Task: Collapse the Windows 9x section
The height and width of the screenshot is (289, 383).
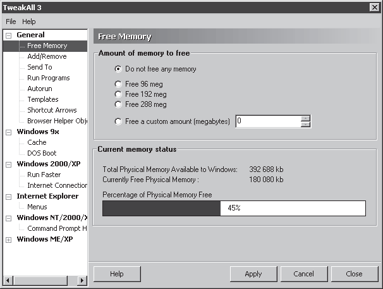Action: pos(9,132)
